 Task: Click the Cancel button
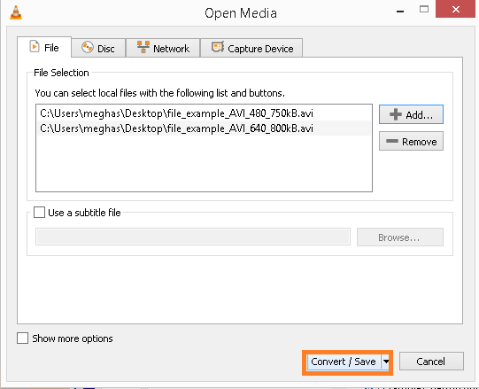pos(431,362)
